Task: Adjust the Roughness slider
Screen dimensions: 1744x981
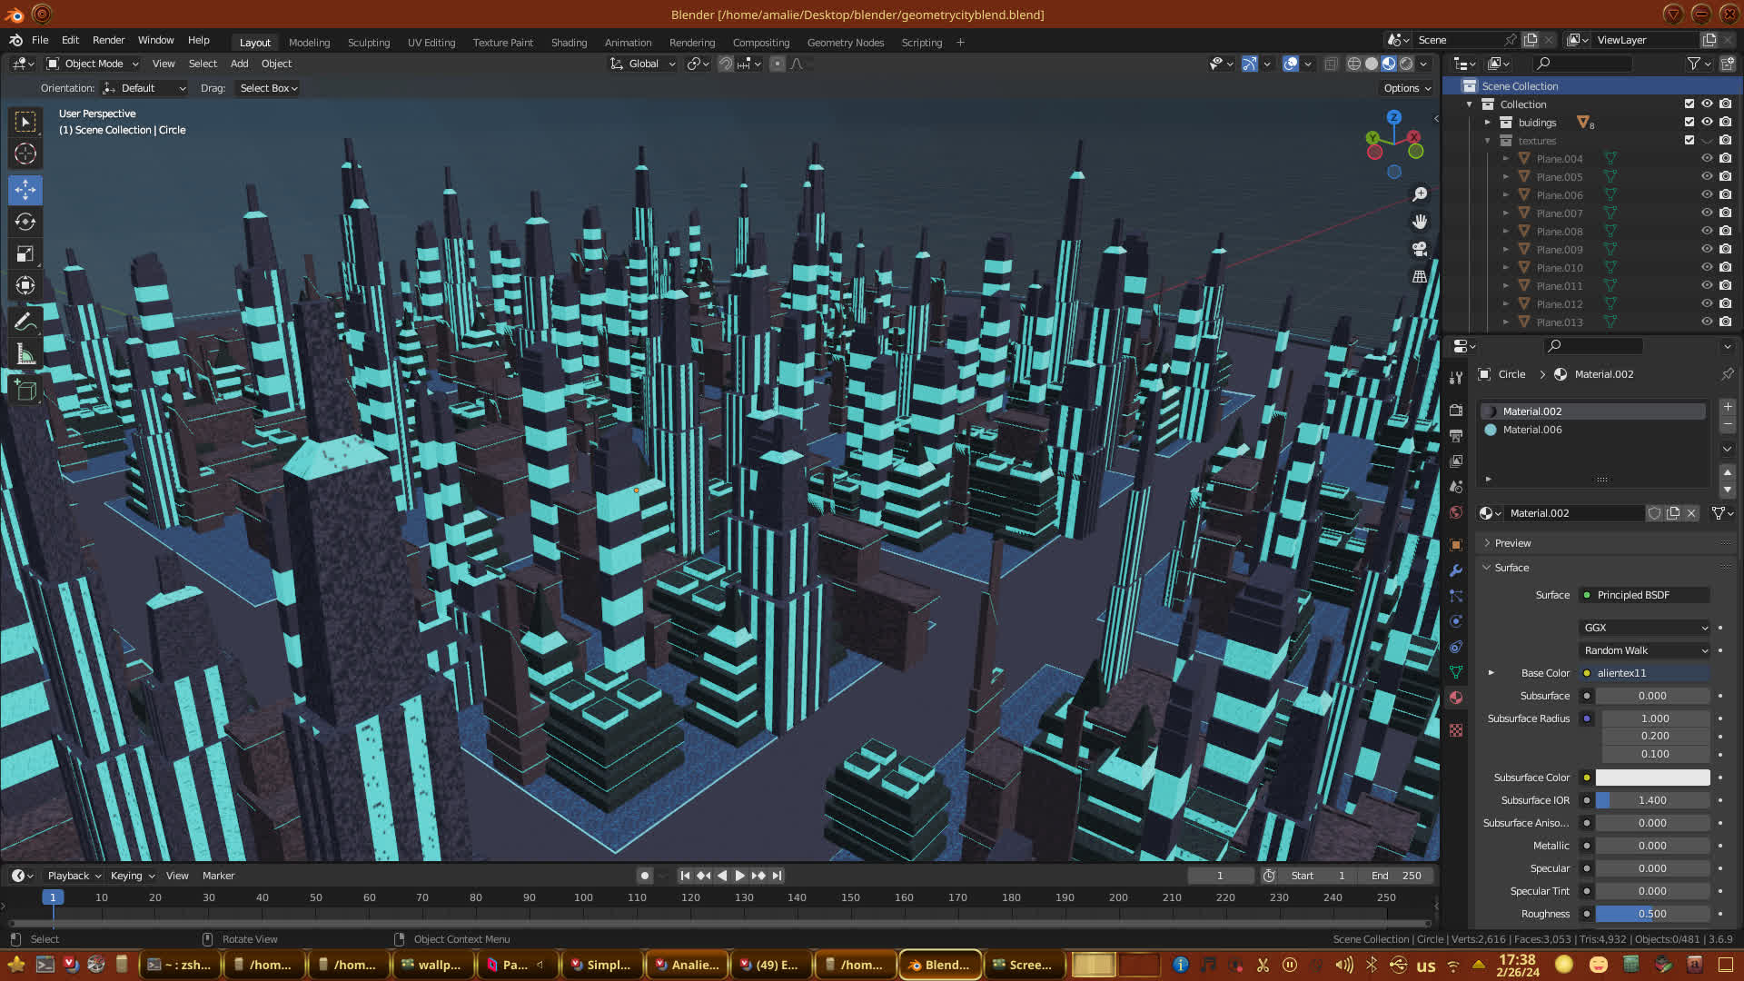Action: 1652,914
